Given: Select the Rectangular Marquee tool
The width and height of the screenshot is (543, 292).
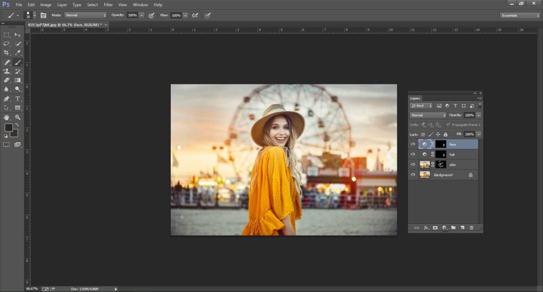Looking at the screenshot, I should (6, 35).
